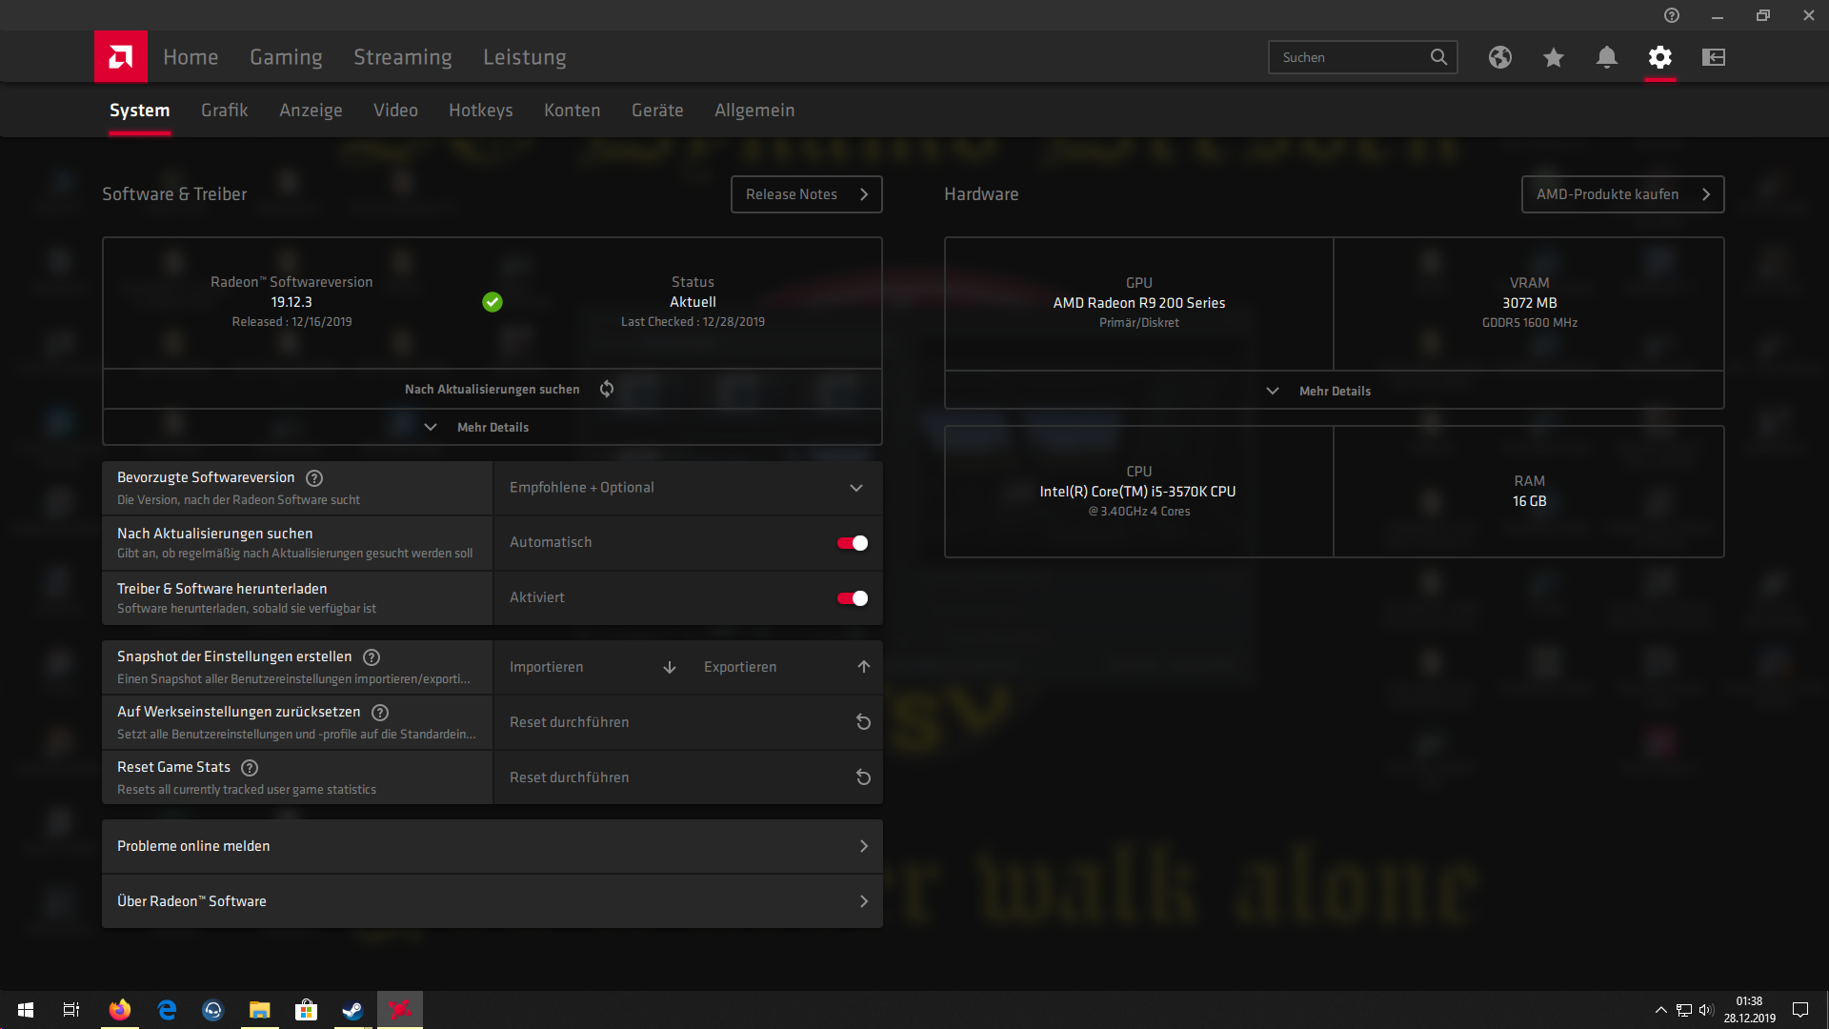This screenshot has width=1829, height=1029.
Task: Open Steam from the taskbar
Action: (352, 1010)
